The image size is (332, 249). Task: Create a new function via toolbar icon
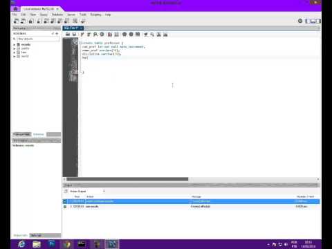67,21
